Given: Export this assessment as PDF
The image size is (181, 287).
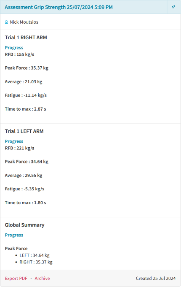Looking at the screenshot, I should tap(16, 279).
